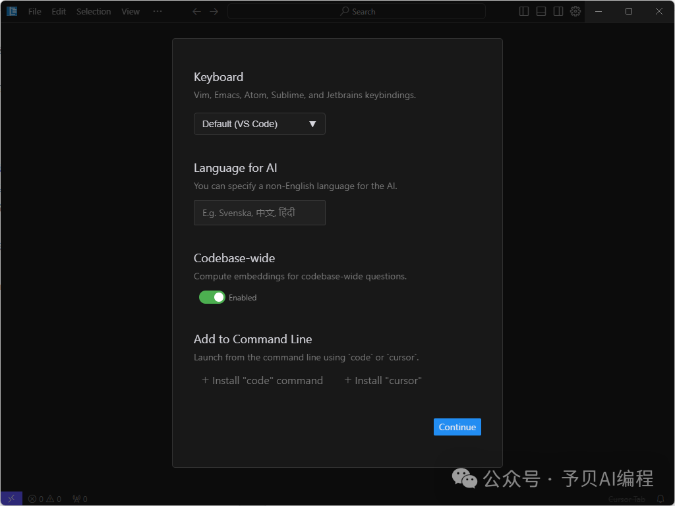Show more menus via ellipsis

tap(158, 12)
